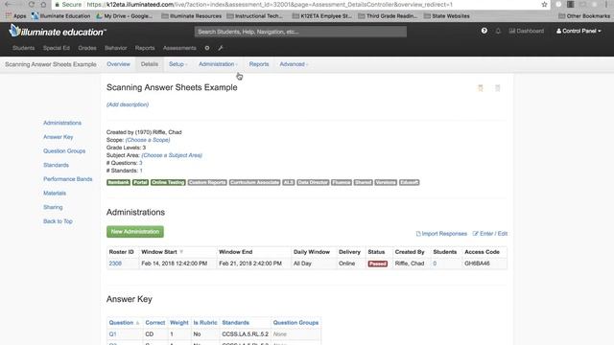Open the Dashboard link in header
Viewport: 614px width, 345px height.
click(527, 31)
